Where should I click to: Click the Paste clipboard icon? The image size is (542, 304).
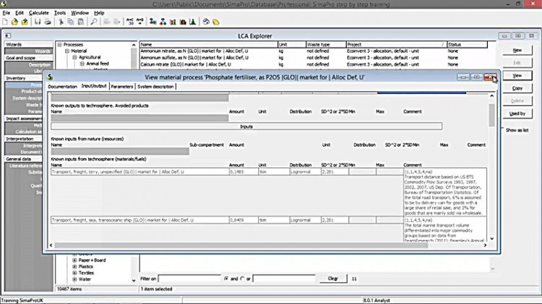[80, 22]
